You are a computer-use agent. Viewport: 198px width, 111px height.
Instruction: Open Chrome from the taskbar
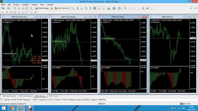coord(12,108)
